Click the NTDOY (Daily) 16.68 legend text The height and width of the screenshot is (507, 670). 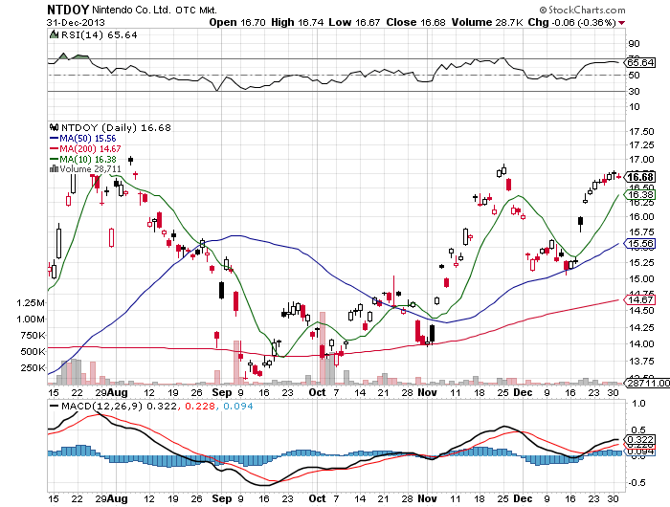[x=116, y=128]
